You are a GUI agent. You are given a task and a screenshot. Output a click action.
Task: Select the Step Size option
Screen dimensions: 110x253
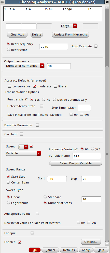click(45, 197)
